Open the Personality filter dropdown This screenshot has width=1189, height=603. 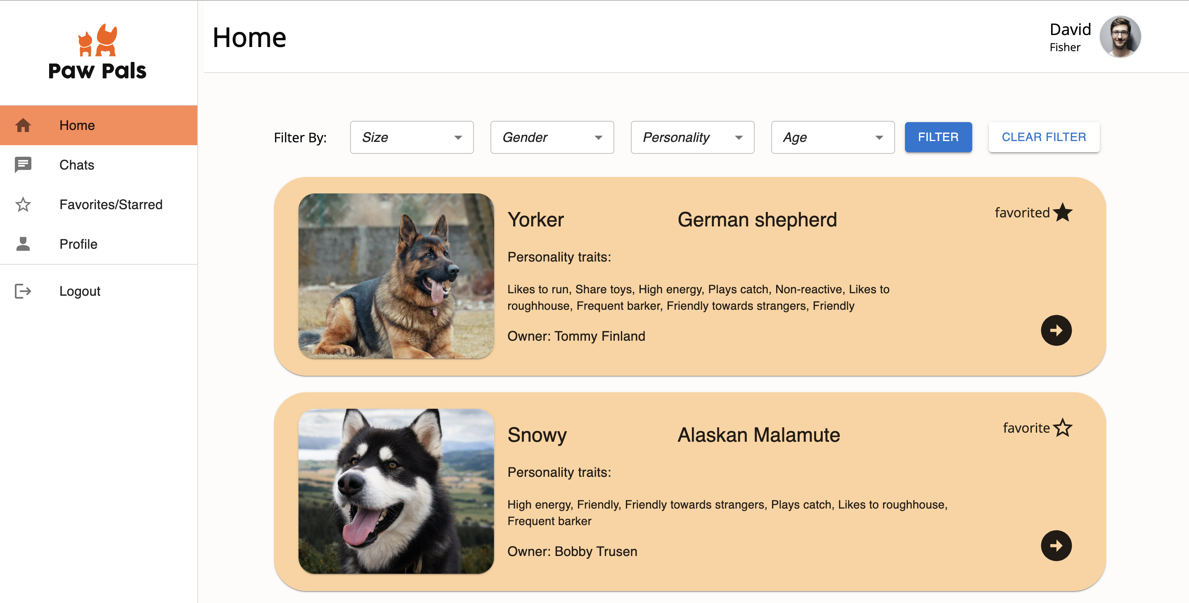click(x=692, y=137)
